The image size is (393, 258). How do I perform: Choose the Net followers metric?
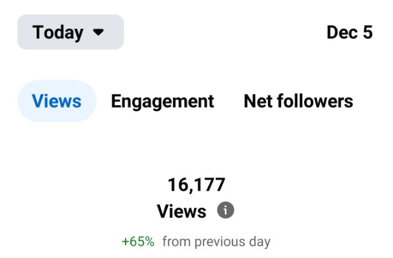point(298,101)
